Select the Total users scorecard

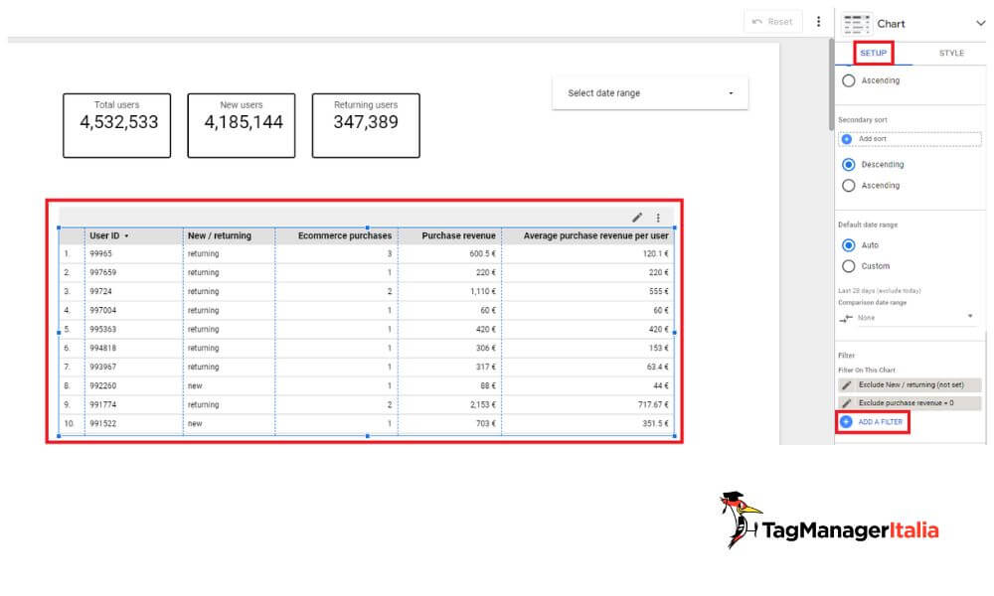point(116,125)
